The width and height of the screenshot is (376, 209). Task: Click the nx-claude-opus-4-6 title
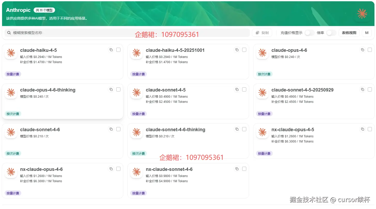41,169
